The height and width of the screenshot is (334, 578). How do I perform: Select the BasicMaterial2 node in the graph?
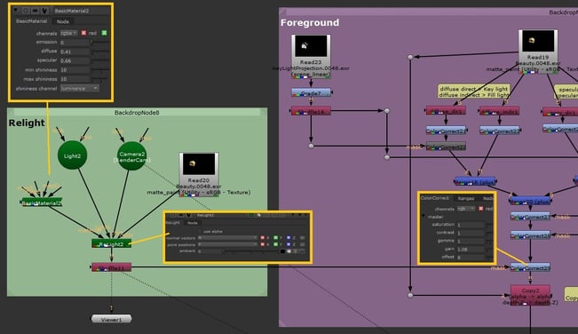point(41,203)
